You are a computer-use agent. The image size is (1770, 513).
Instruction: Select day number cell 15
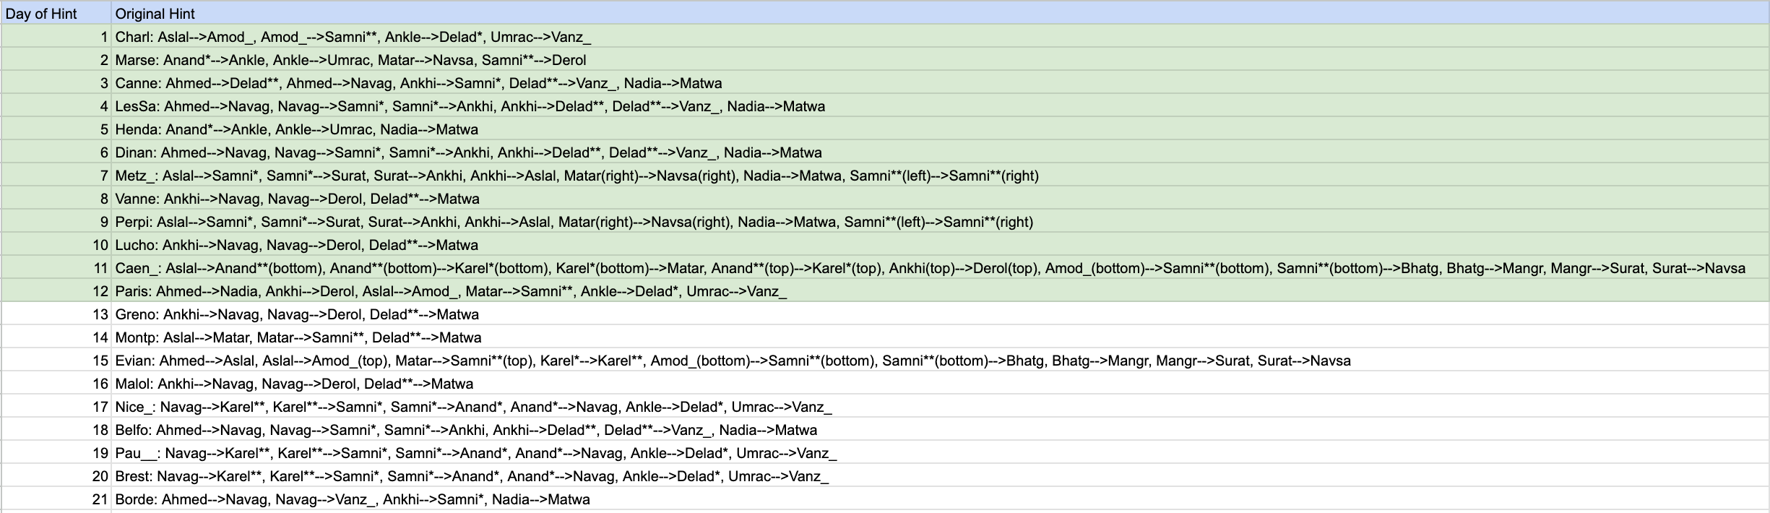[56, 360]
